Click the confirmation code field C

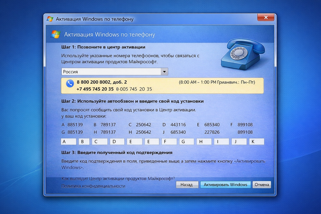coord(100,142)
